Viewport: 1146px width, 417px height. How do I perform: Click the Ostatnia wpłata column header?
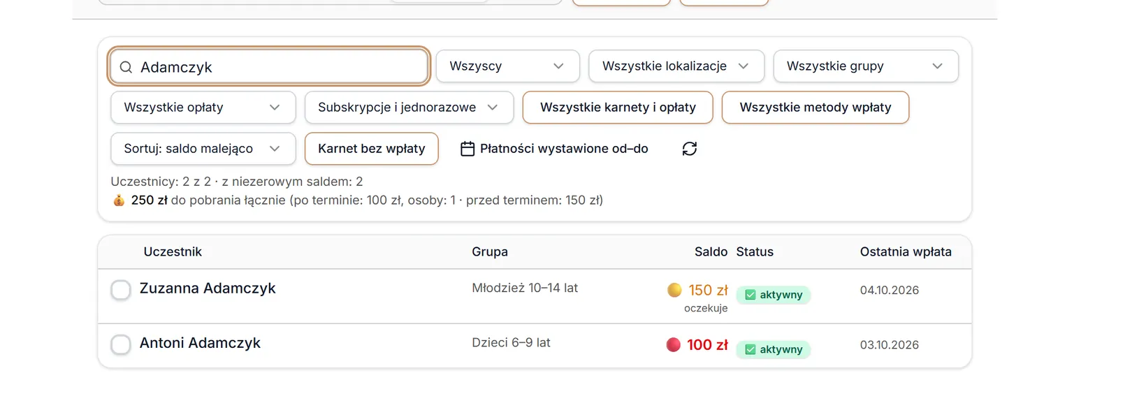[x=906, y=252]
